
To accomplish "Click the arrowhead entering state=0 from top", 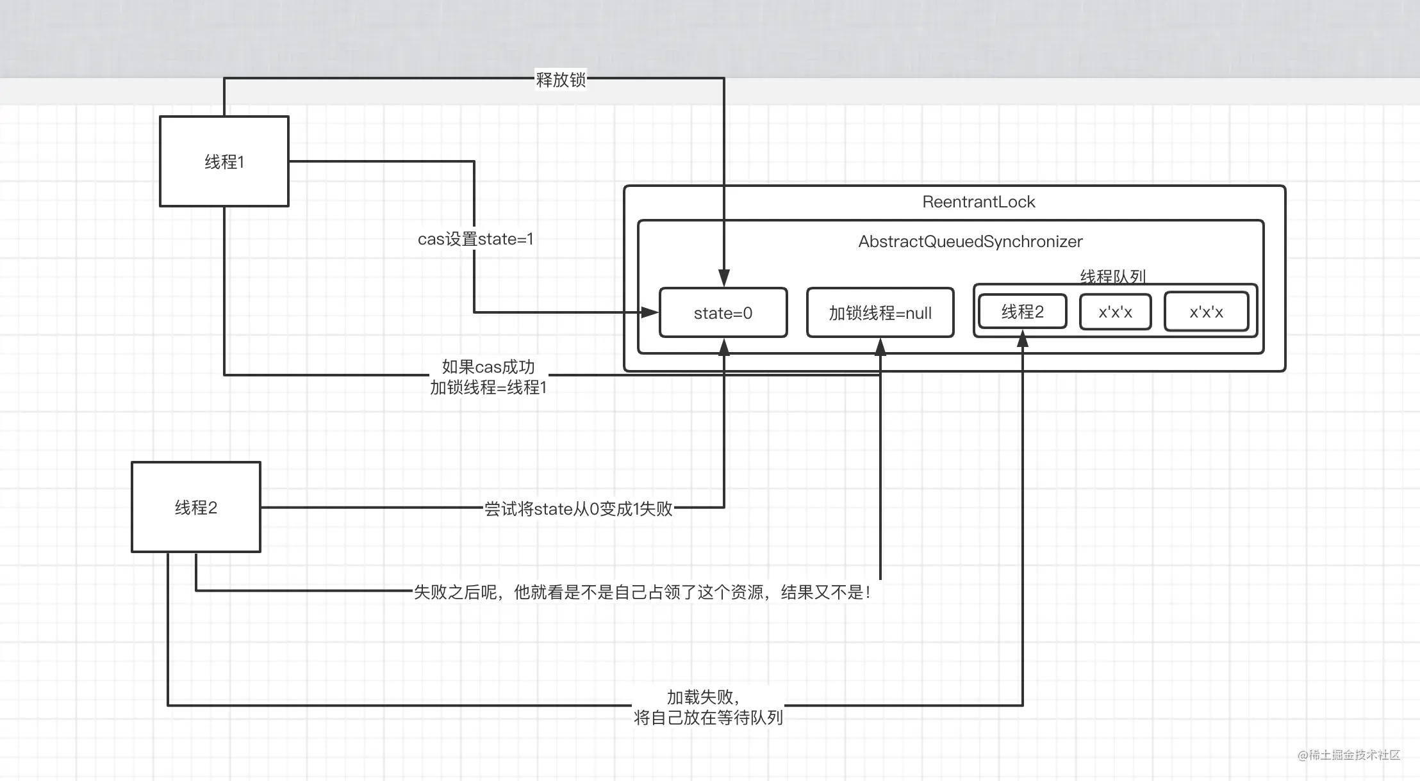I will pyautogui.click(x=724, y=278).
